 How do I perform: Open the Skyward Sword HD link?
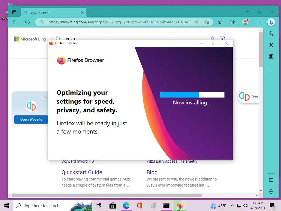pyautogui.click(x=78, y=161)
